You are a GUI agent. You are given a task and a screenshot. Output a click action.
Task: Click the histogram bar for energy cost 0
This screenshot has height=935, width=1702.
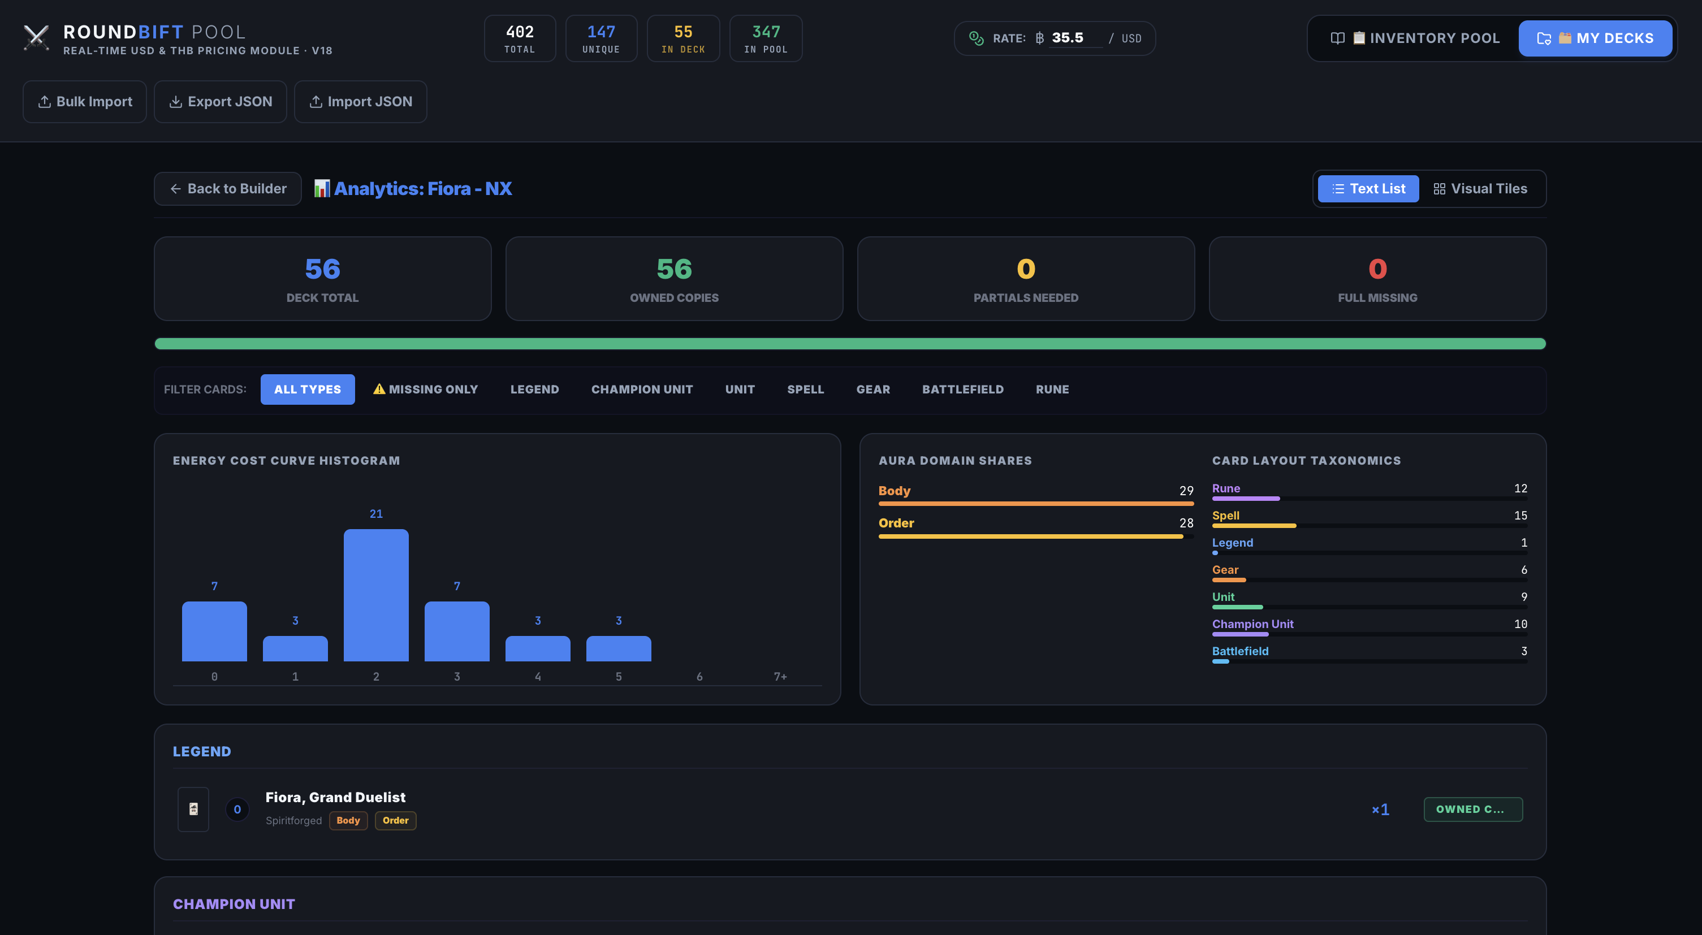pyautogui.click(x=214, y=631)
